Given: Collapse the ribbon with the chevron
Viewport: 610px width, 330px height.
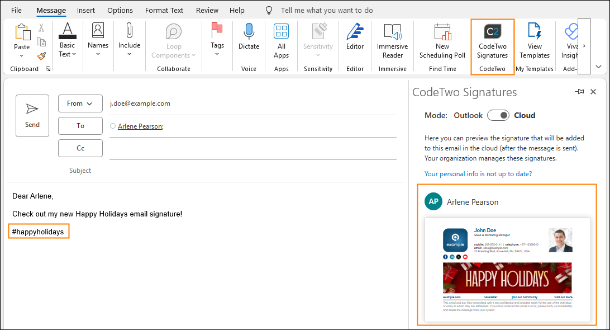Looking at the screenshot, I should pos(598,67).
